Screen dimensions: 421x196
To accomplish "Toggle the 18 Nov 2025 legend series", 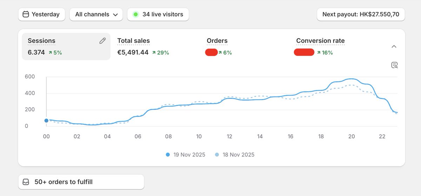I will coord(234,155).
